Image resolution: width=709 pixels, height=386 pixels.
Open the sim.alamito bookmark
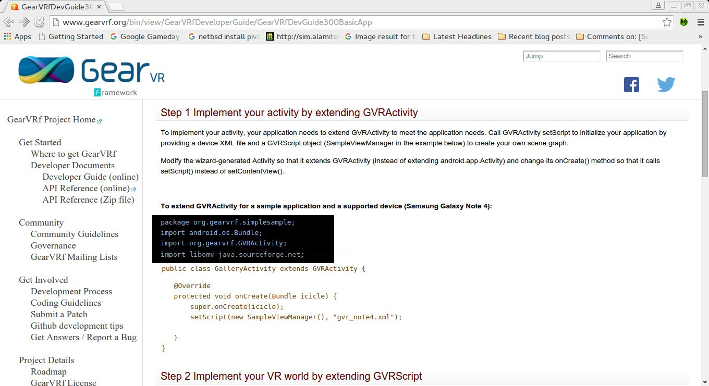coord(302,36)
